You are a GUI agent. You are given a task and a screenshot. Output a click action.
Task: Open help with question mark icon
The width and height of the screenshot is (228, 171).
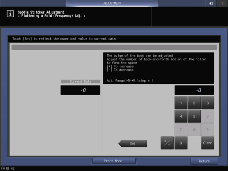(222, 3)
